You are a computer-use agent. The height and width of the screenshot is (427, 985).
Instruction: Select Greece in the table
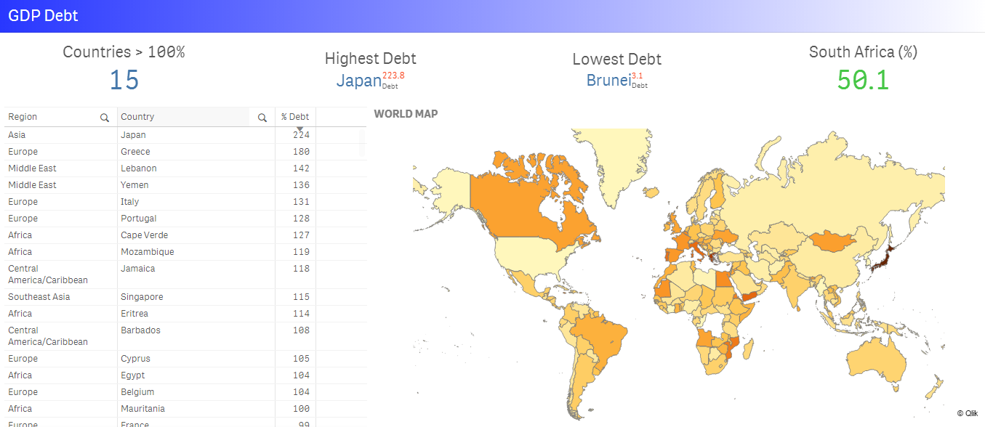(135, 152)
